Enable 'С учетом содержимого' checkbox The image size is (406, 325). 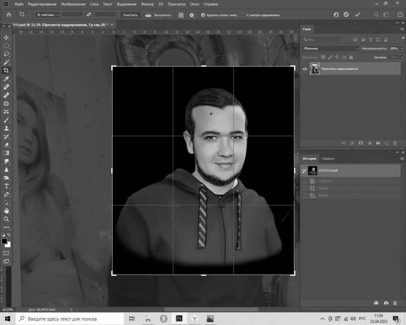(243, 15)
